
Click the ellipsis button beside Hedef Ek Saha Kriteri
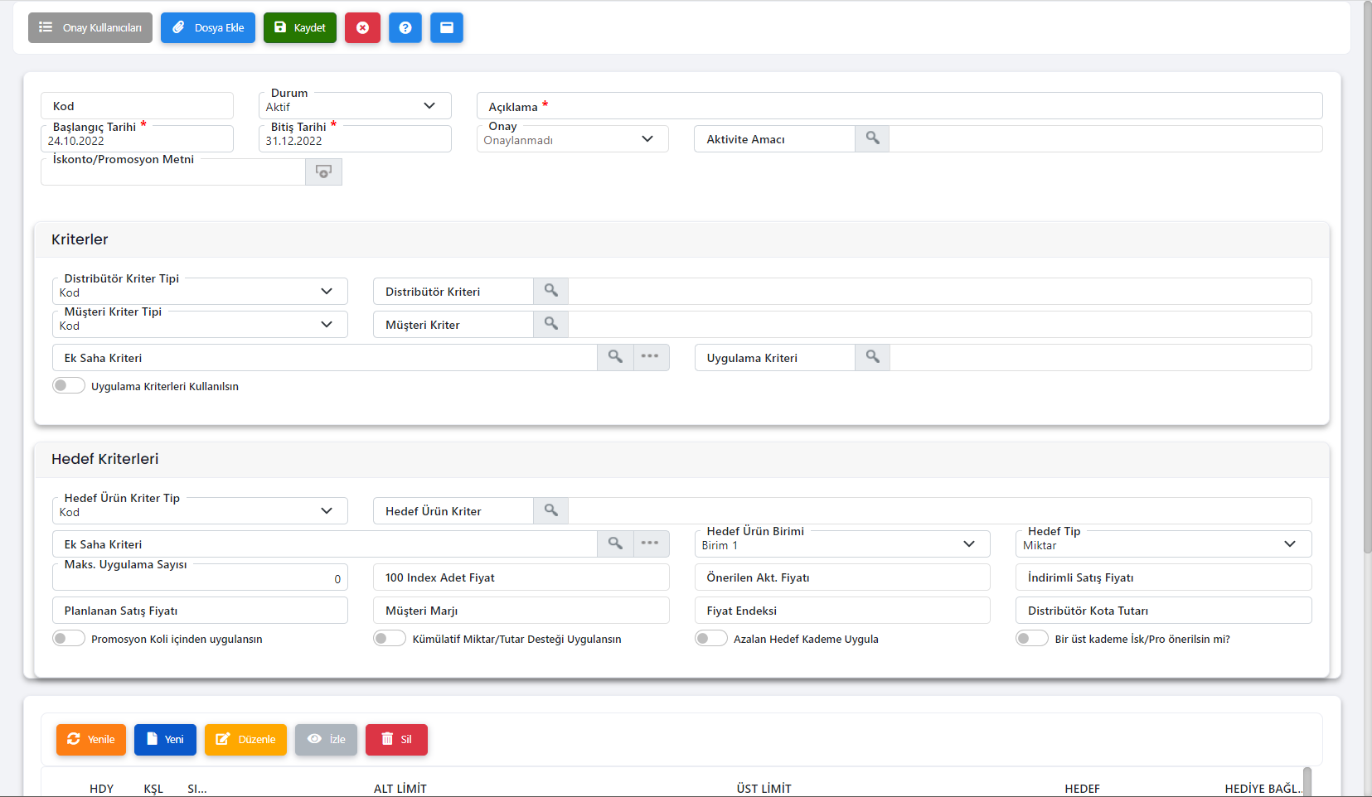pyautogui.click(x=650, y=543)
